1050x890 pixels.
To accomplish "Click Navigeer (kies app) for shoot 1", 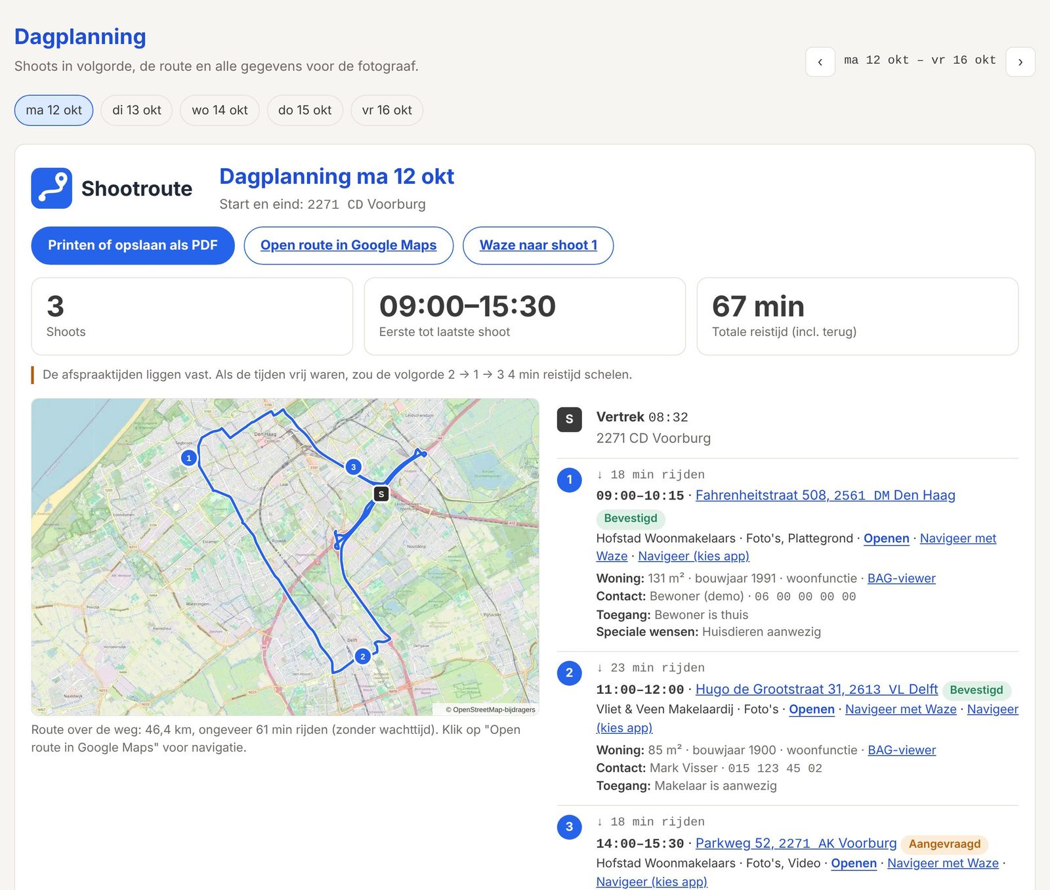I will (694, 556).
